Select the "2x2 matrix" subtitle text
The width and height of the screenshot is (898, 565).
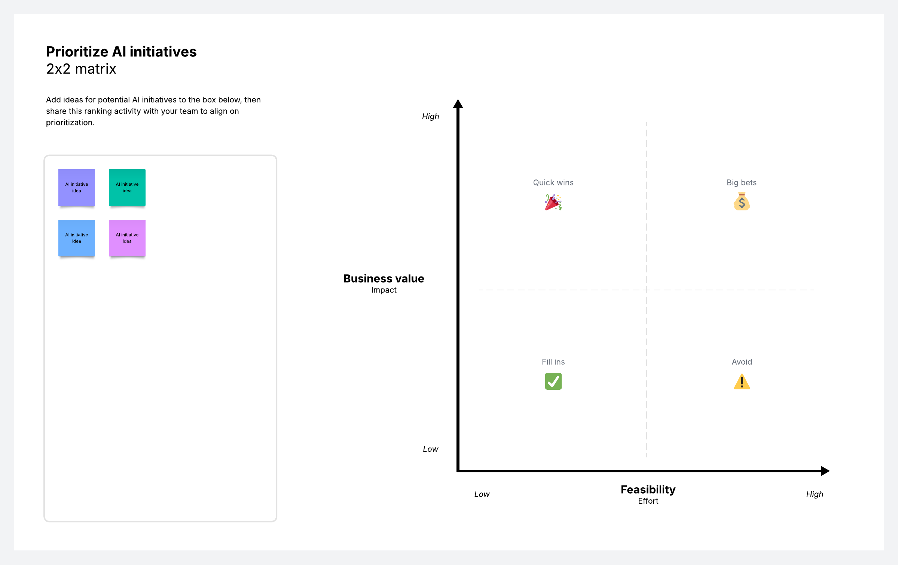[81, 69]
